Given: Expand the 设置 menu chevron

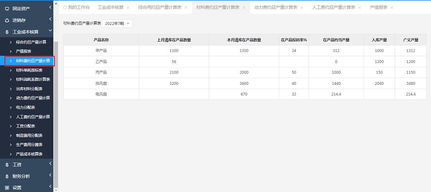Looking at the screenshot, I should pos(50,187).
